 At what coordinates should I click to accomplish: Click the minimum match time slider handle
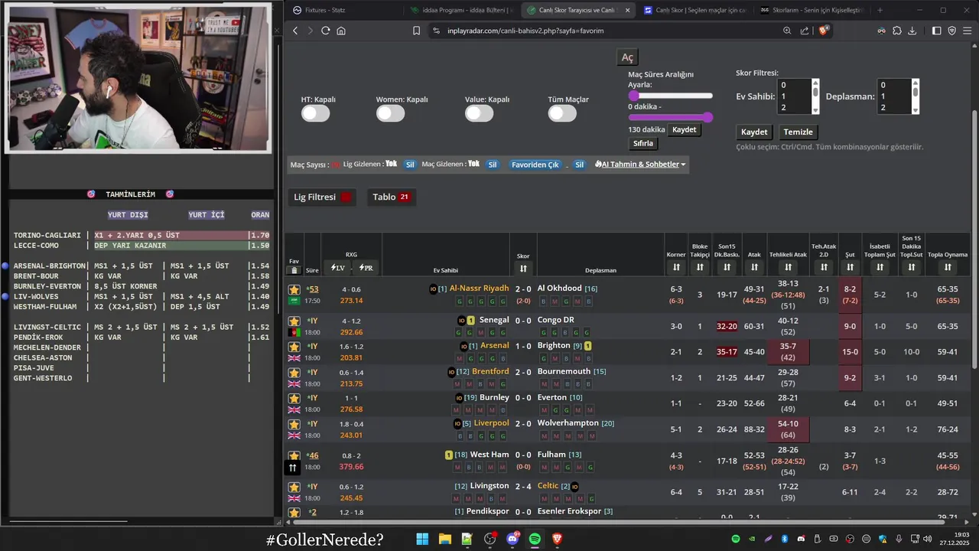pyautogui.click(x=634, y=96)
